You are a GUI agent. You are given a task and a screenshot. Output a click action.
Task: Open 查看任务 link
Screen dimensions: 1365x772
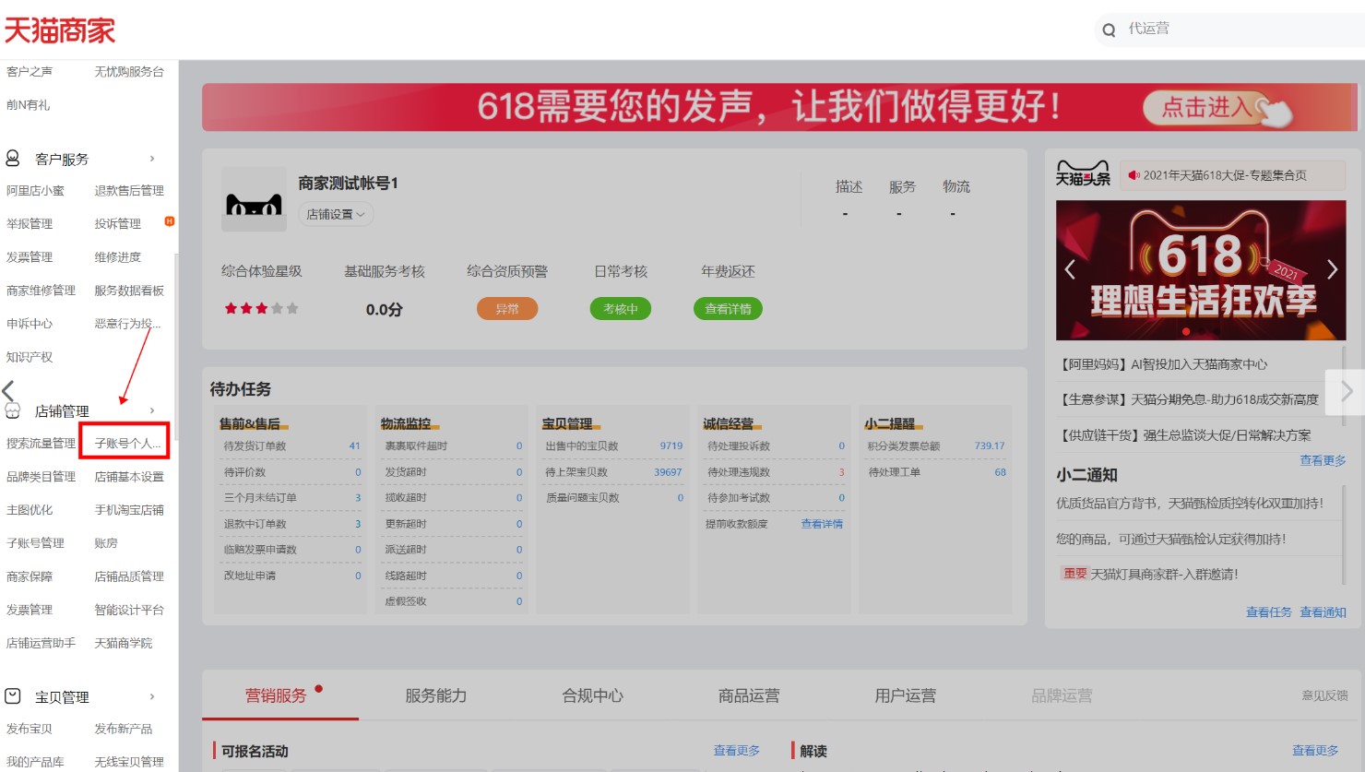1269,612
